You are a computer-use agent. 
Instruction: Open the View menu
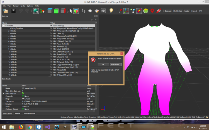pos(9,6)
